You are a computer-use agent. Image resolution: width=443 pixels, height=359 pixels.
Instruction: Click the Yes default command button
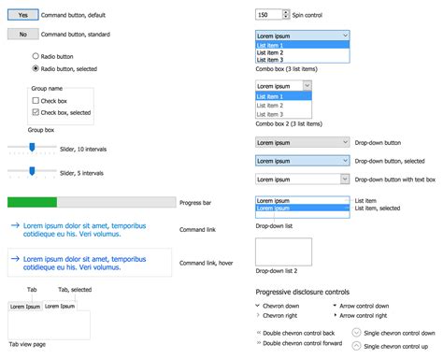23,15
